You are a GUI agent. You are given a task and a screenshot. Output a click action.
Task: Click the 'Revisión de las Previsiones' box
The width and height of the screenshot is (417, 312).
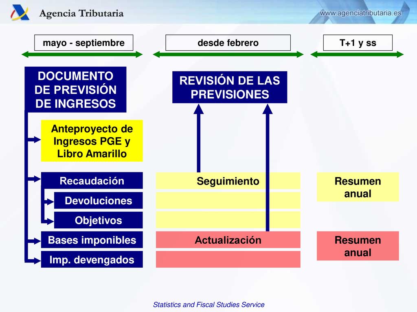point(230,87)
